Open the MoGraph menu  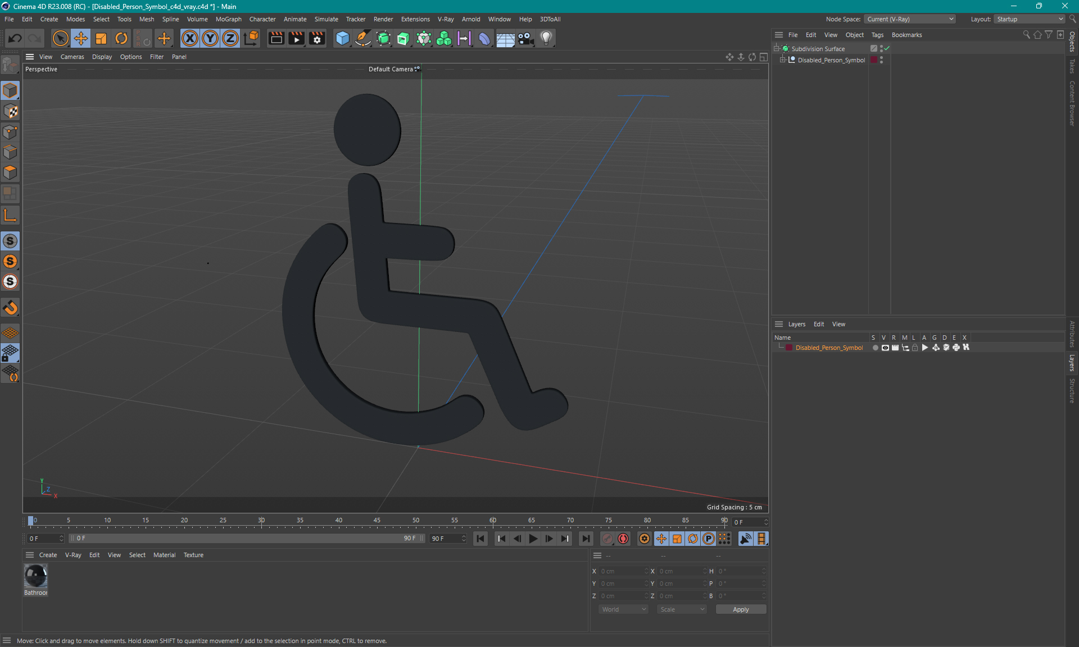tap(229, 19)
